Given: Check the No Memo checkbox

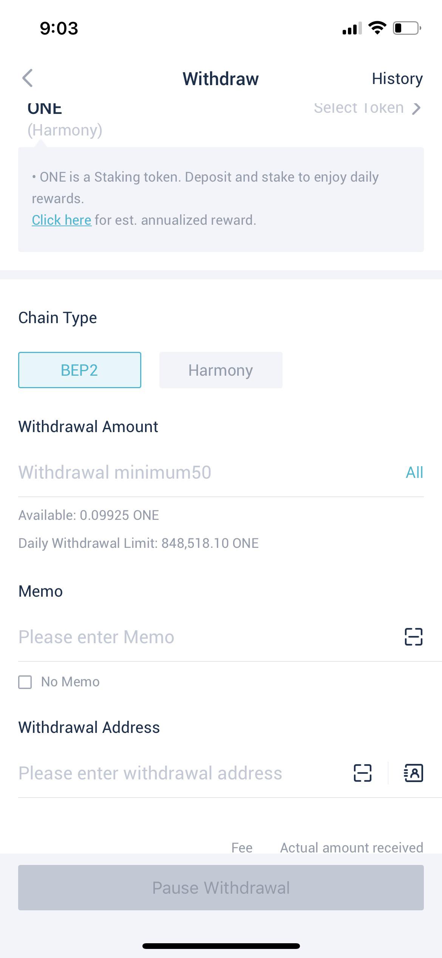Looking at the screenshot, I should pos(25,681).
